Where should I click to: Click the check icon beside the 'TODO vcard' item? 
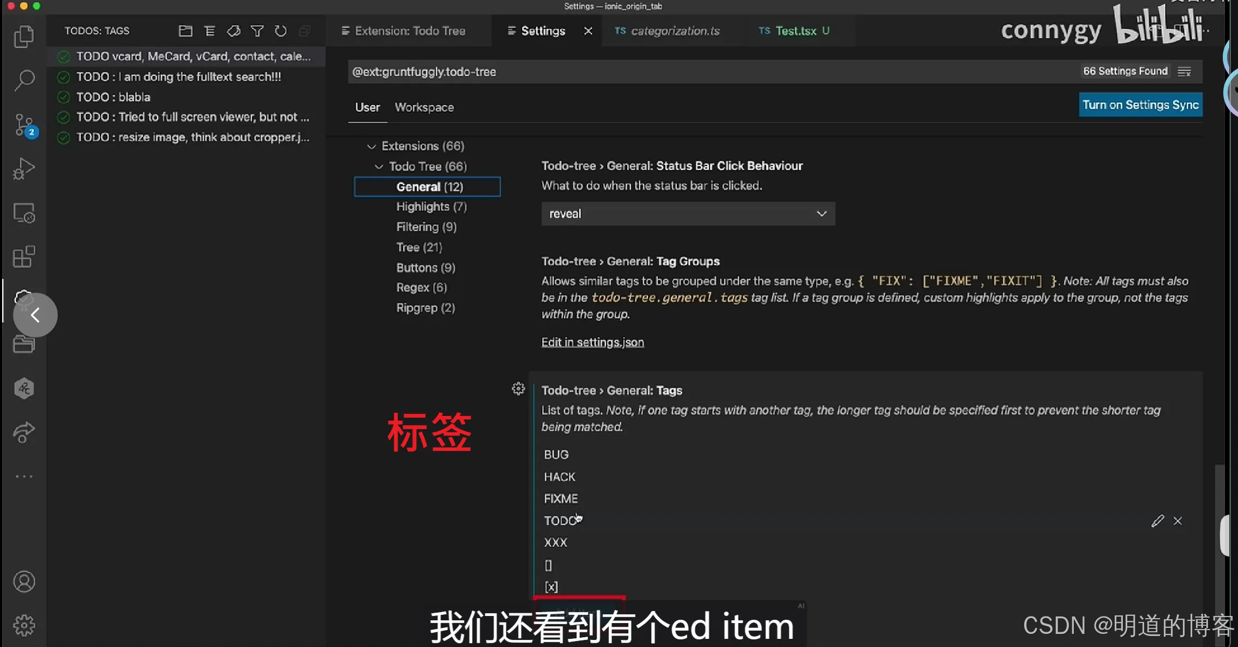click(x=63, y=57)
